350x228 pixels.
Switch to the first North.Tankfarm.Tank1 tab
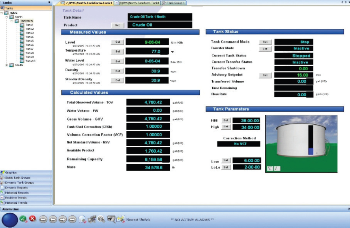point(86,3)
